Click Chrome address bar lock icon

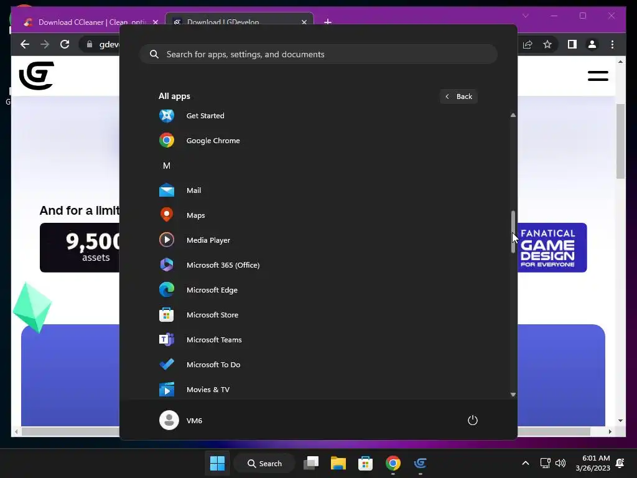[90, 44]
